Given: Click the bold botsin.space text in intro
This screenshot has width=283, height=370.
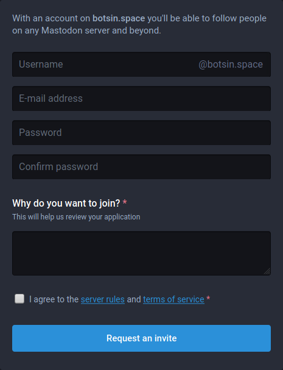Looking at the screenshot, I should point(119,18).
